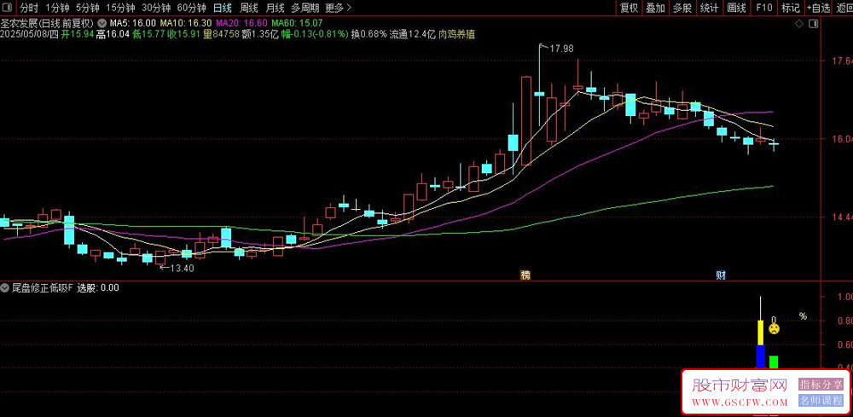This screenshot has width=853, height=417.
Task: Click the 复权 adjustment button
Action: coord(629,8)
